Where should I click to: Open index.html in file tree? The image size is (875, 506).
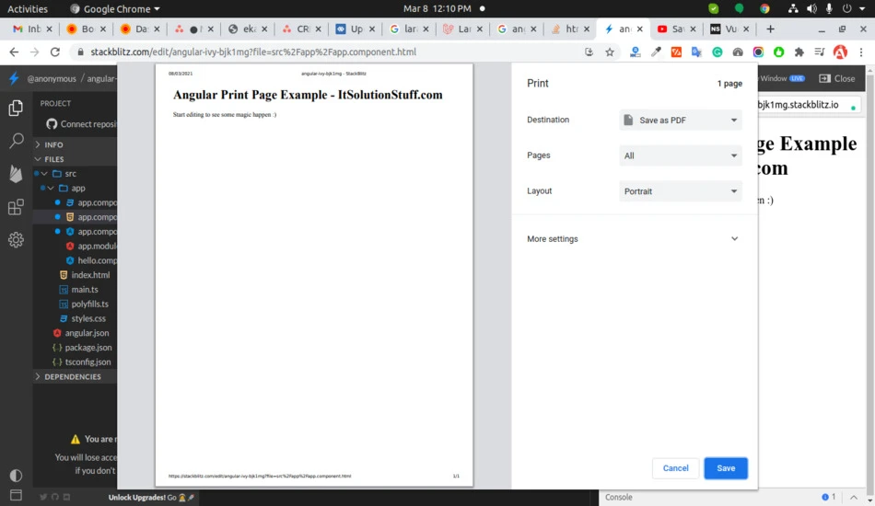(x=90, y=275)
